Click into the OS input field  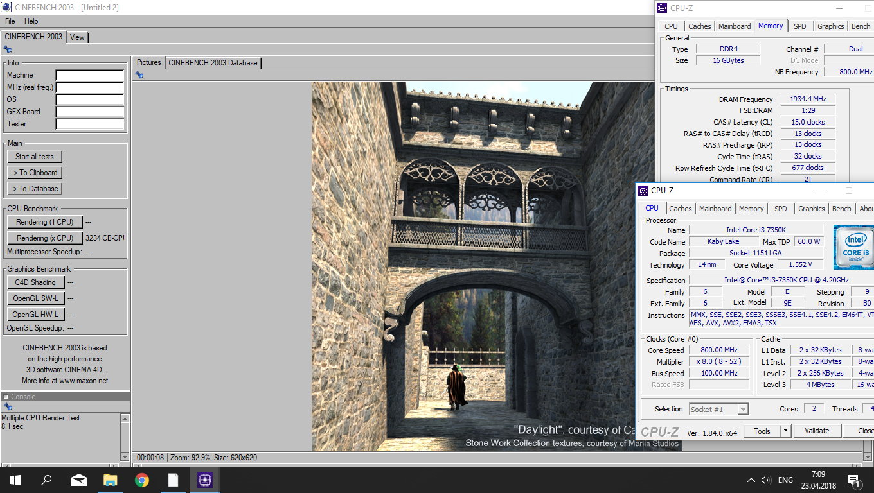tap(90, 100)
